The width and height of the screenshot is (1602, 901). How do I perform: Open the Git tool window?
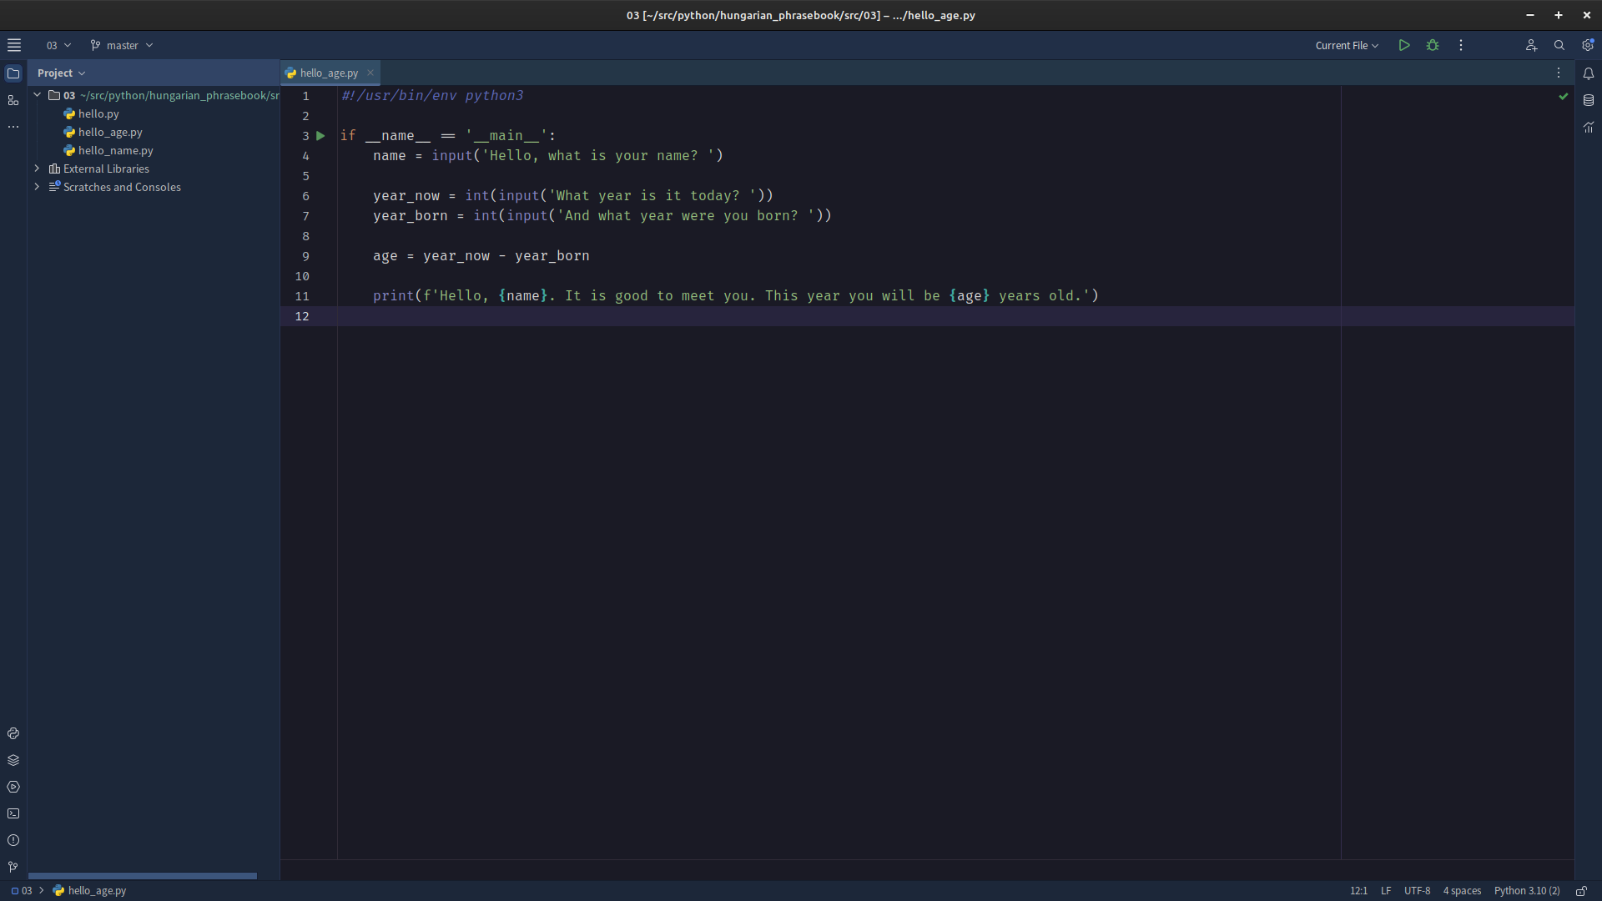point(13,867)
